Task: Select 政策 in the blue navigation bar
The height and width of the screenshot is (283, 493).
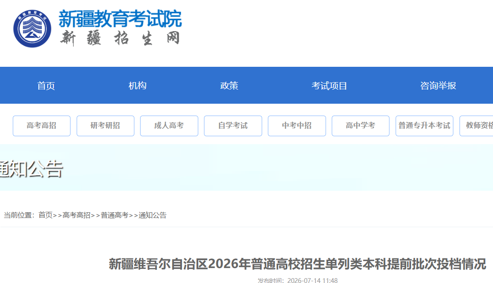Action: pos(229,85)
